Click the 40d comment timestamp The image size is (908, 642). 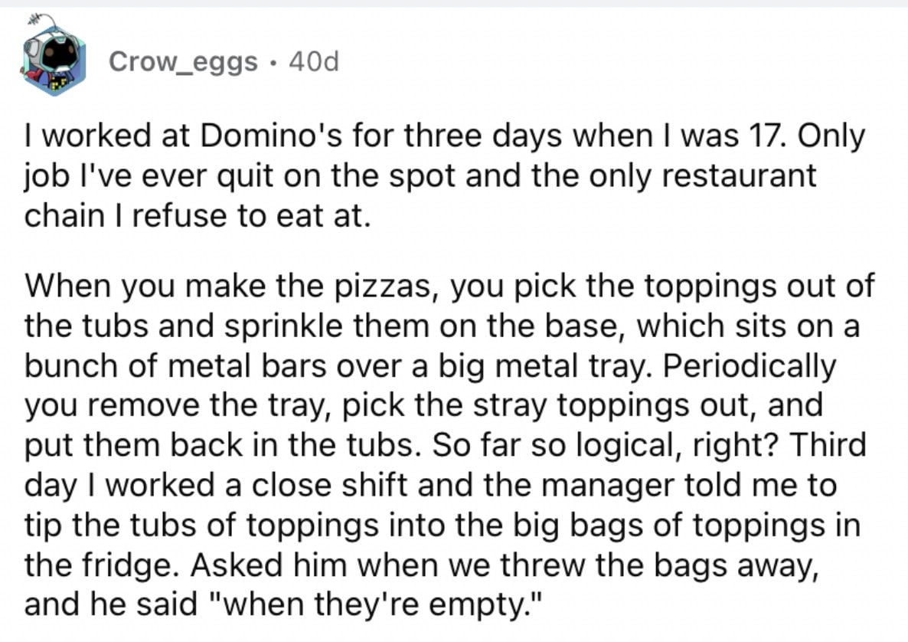coord(313,61)
